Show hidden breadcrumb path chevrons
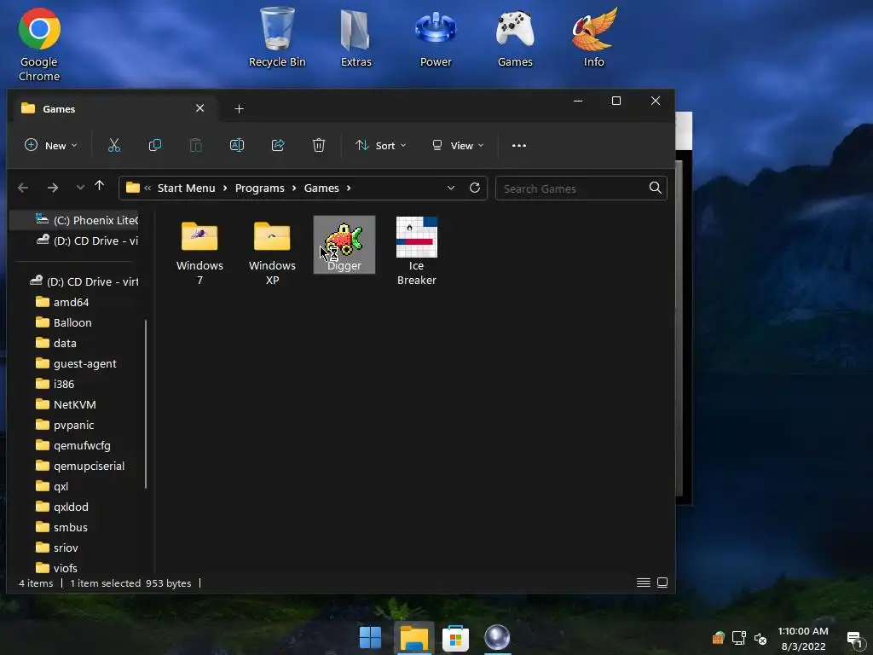The height and width of the screenshot is (655, 873). click(147, 188)
